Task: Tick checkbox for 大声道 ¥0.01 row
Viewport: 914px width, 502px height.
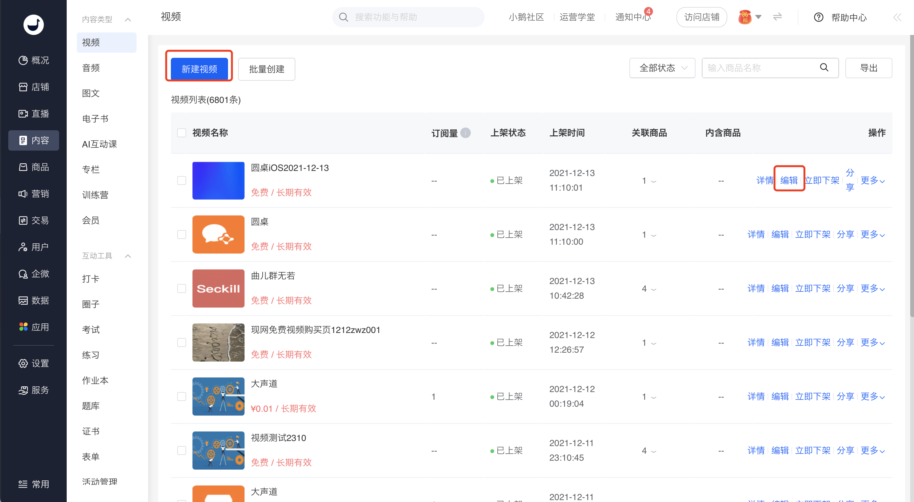Action: coord(181,396)
